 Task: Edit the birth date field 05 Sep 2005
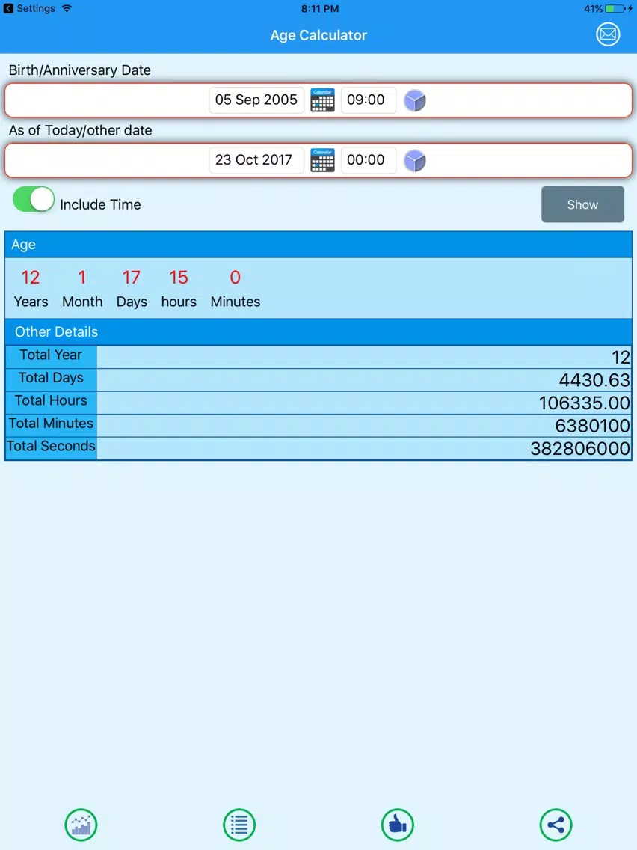pos(256,100)
